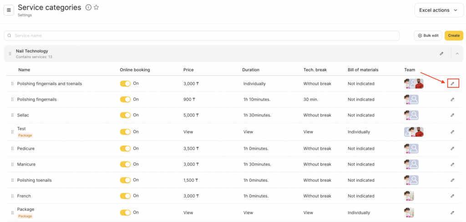466x222 pixels.
Task: Disable online booking for Polishing fingernails
Action: click(x=125, y=99)
